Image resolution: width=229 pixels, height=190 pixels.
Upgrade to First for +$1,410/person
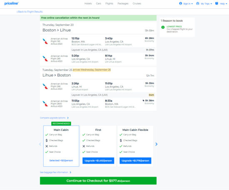(98, 160)
